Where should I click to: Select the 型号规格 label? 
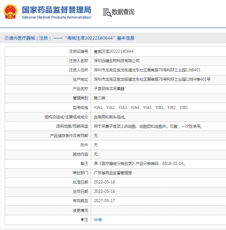pyautogui.click(x=81, y=107)
